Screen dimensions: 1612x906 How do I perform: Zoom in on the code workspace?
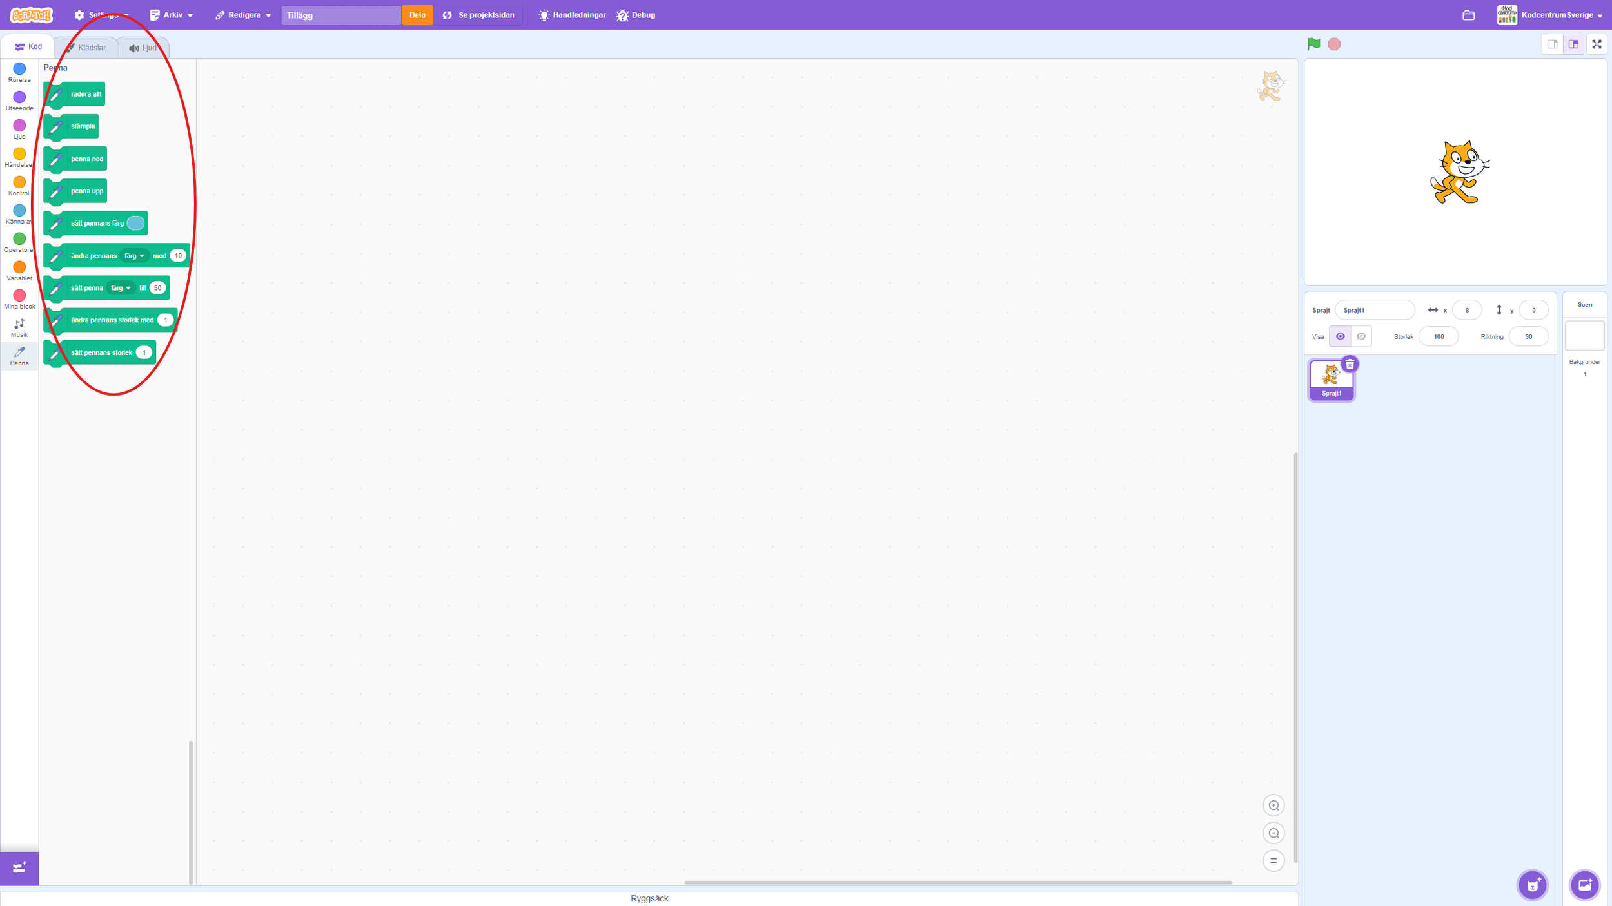click(1273, 805)
